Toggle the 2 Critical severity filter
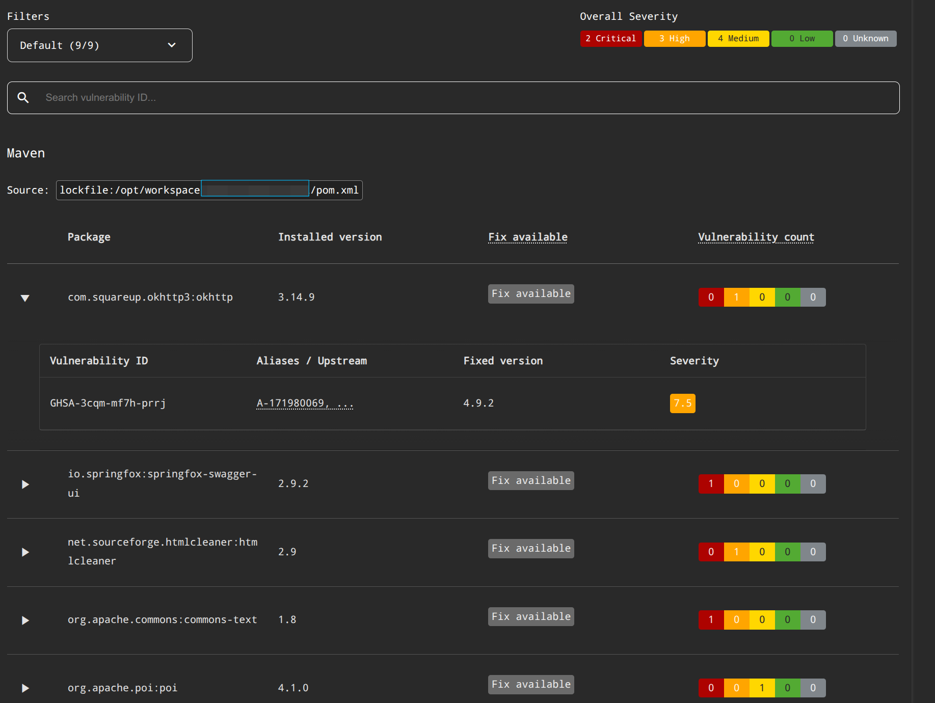This screenshot has height=703, width=935. click(x=610, y=39)
